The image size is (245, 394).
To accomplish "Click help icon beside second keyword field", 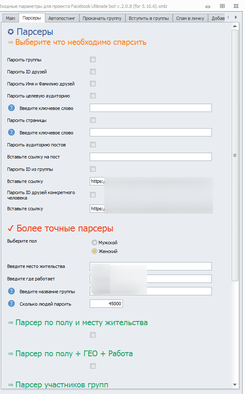I will [11, 132].
